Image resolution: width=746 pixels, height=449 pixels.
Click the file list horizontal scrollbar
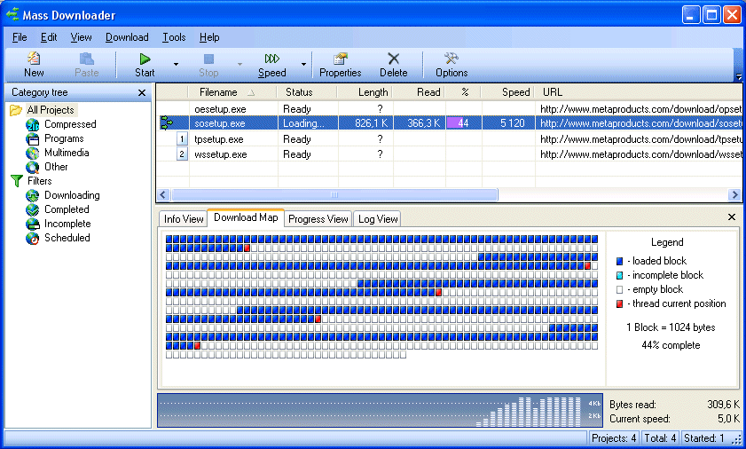coord(334,195)
